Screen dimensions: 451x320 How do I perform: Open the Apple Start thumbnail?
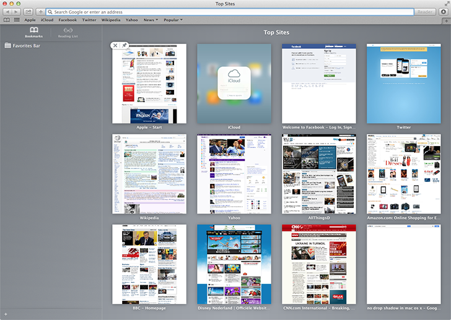tap(149, 84)
